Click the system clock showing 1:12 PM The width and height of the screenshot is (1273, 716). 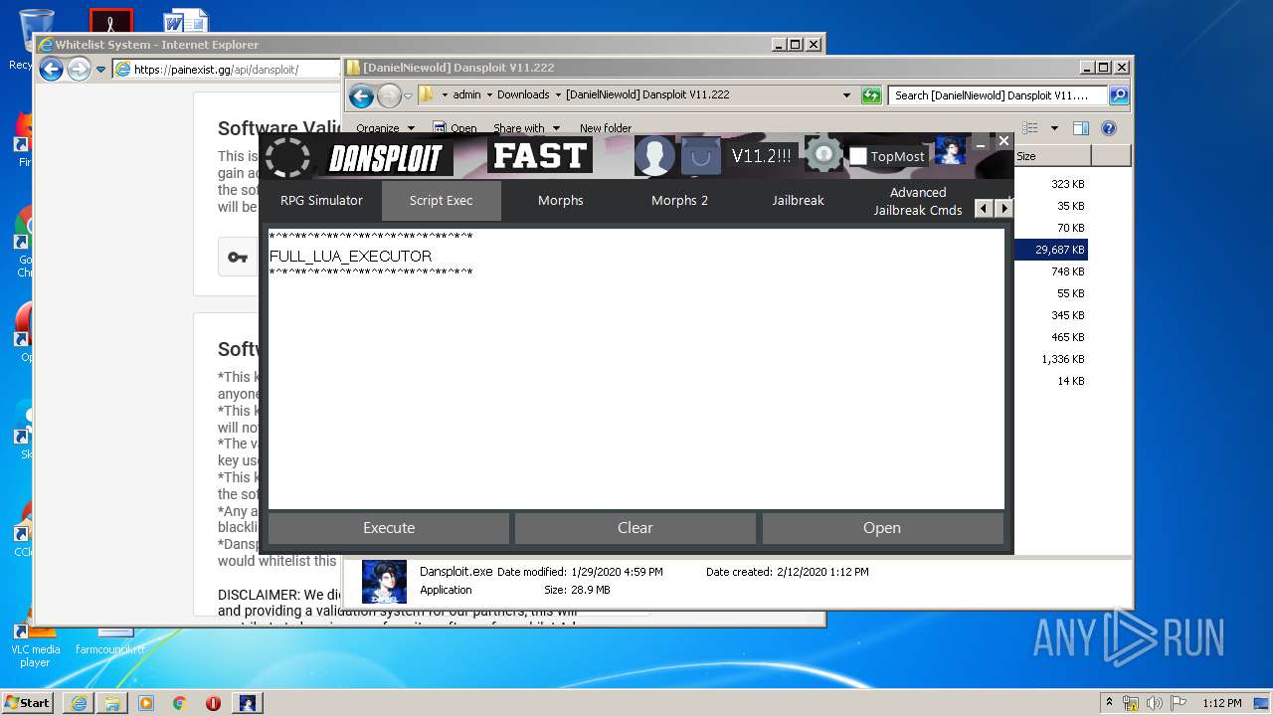point(1221,703)
